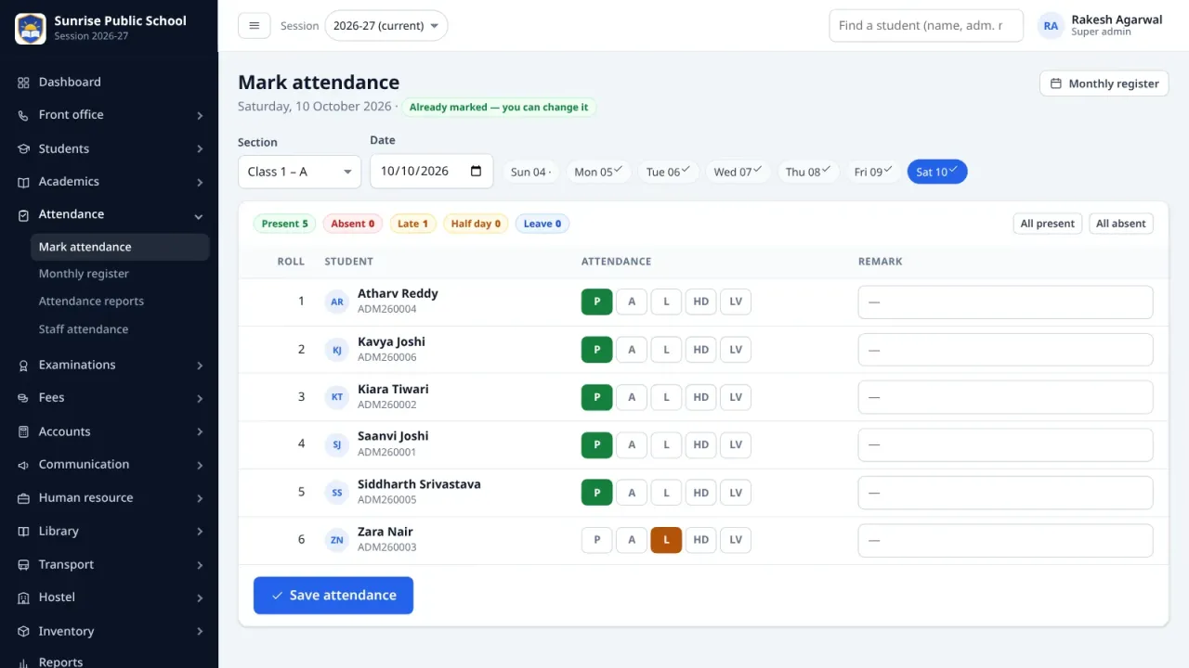Screen dimensions: 1189x668
Task: Click Atharv Reddy's AR avatar
Action: pyautogui.click(x=337, y=302)
